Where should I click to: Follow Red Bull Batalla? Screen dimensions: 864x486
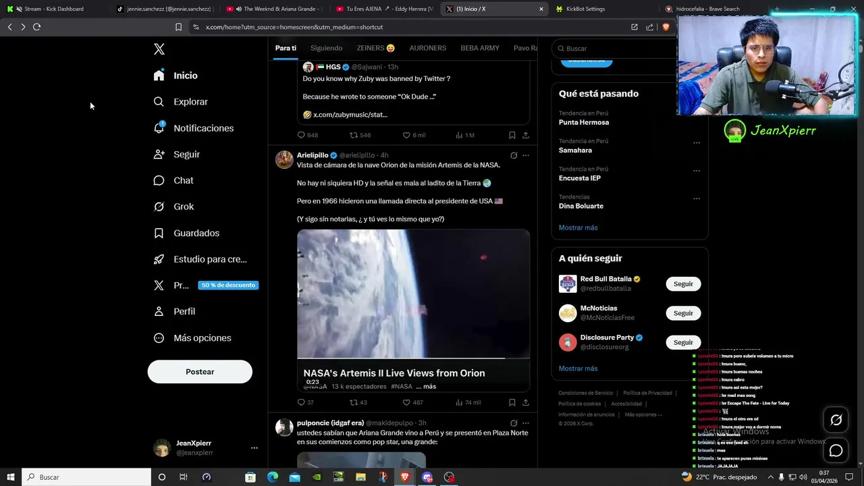coord(683,284)
